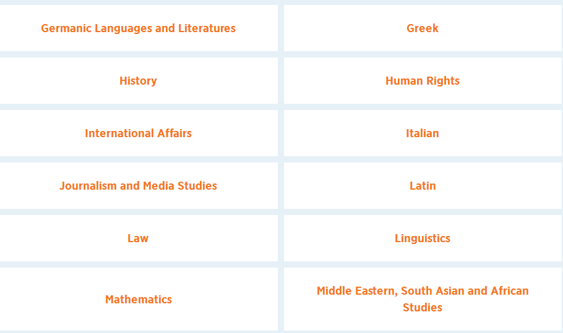563x333 pixels.
Task: View the Linguistics program
Action: (422, 238)
